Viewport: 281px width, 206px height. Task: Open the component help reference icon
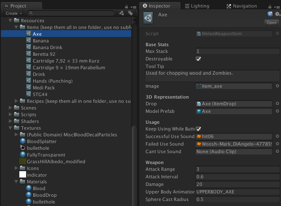tap(270, 14)
